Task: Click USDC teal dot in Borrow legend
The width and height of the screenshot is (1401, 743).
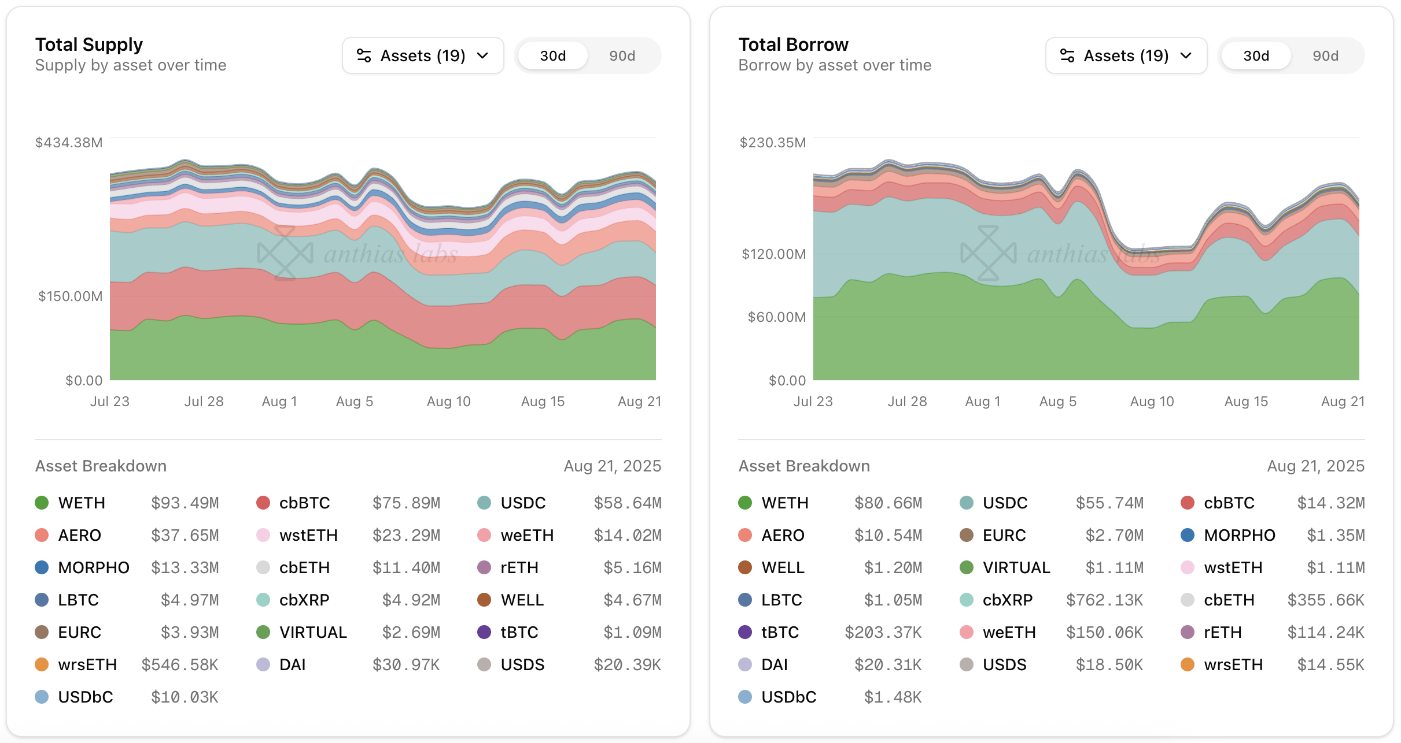Action: pyautogui.click(x=967, y=503)
